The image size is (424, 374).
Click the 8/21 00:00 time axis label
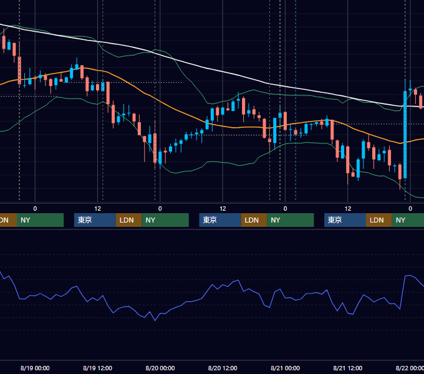286,368
